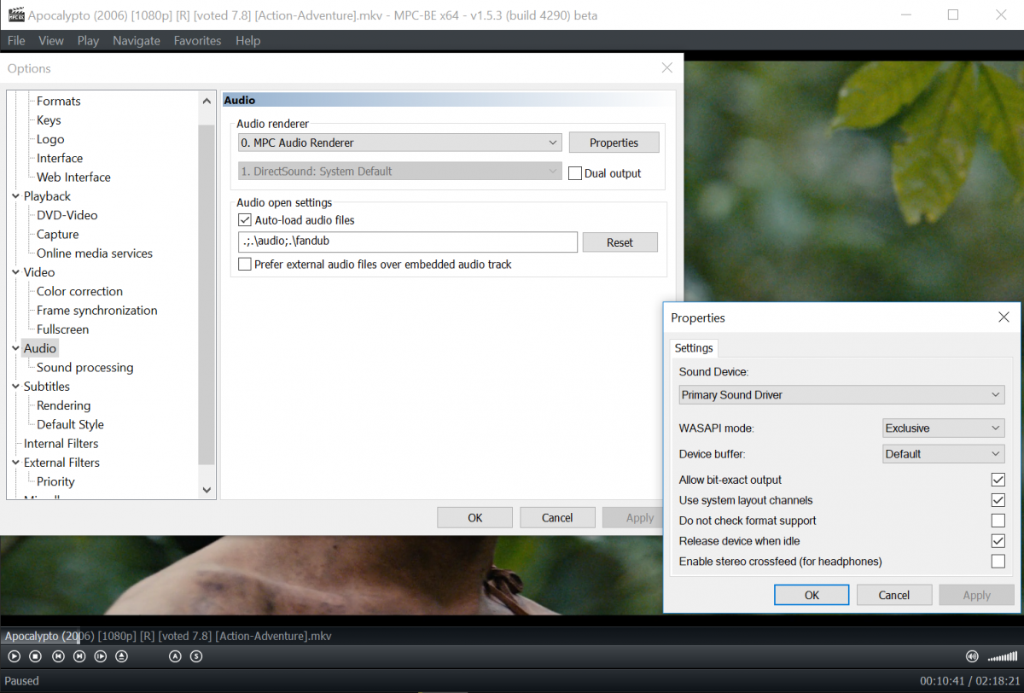Click the MPC-BE app icon in title bar

tap(15, 15)
